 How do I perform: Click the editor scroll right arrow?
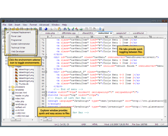click(x=162, y=120)
